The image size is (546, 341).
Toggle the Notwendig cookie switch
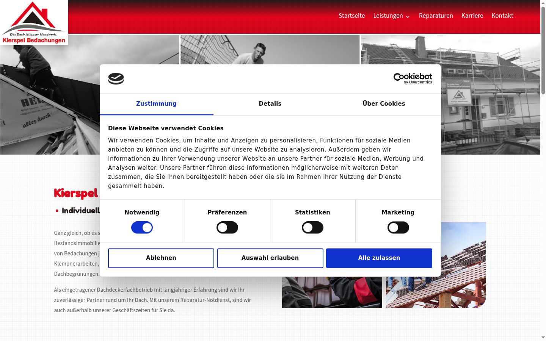[142, 228]
